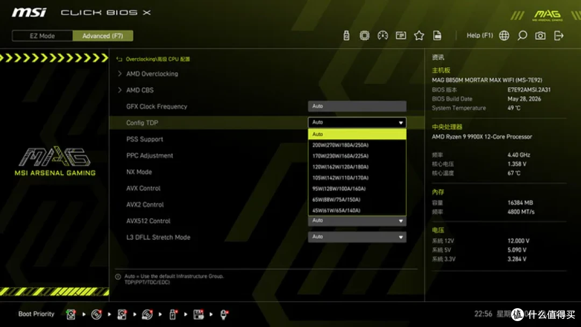Select the second hard disk boot device
Viewport: 581px width, 327px height.
122,315
